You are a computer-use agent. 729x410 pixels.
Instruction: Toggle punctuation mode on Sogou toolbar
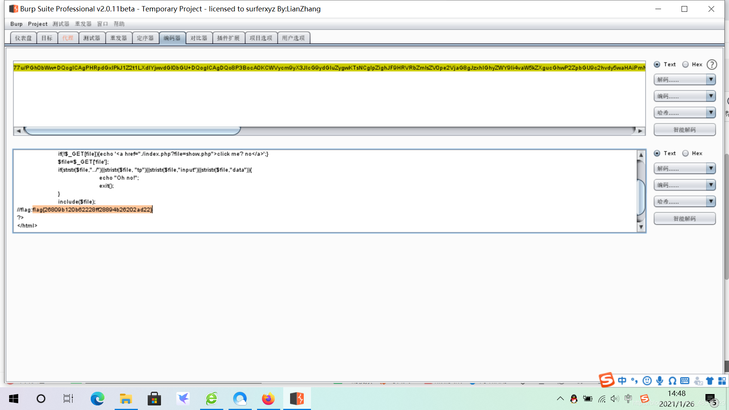(634, 380)
